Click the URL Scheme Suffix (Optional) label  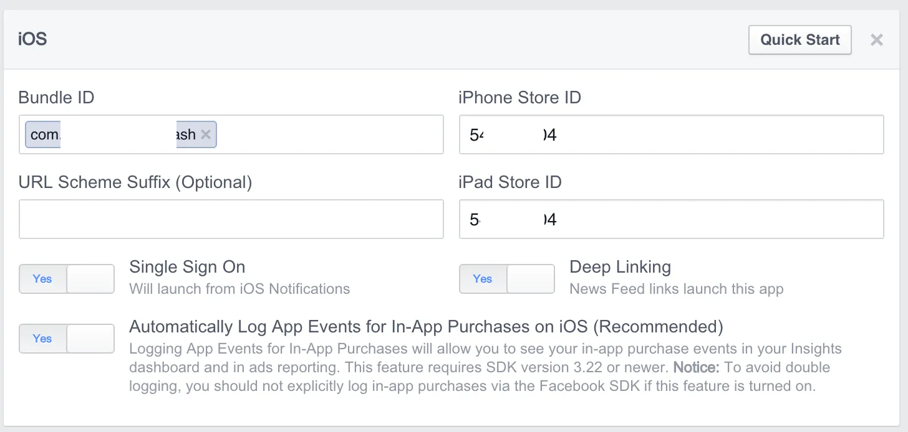[135, 182]
